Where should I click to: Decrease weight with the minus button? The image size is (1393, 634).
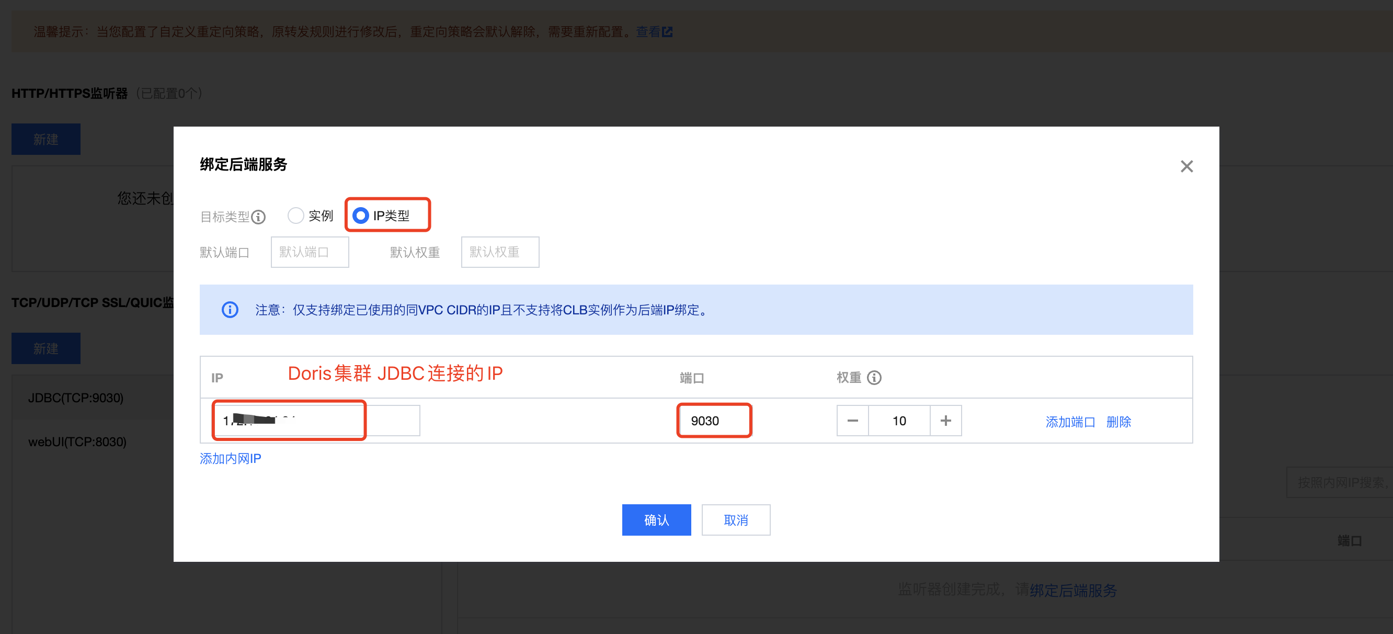(852, 421)
